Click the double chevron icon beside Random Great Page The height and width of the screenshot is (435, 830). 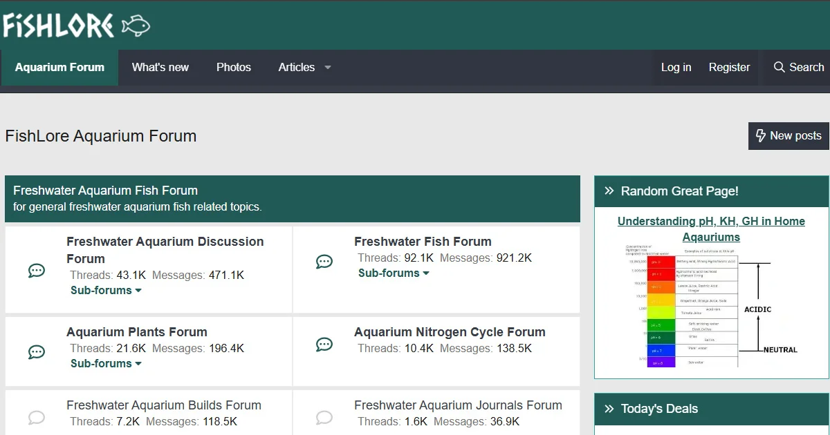point(609,191)
